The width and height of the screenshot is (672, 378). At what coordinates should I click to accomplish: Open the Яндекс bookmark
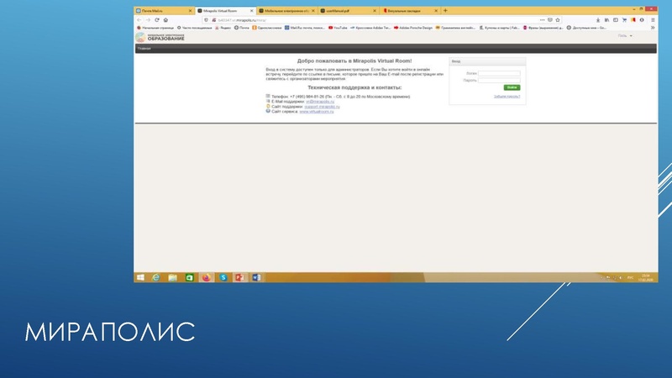pyautogui.click(x=223, y=28)
